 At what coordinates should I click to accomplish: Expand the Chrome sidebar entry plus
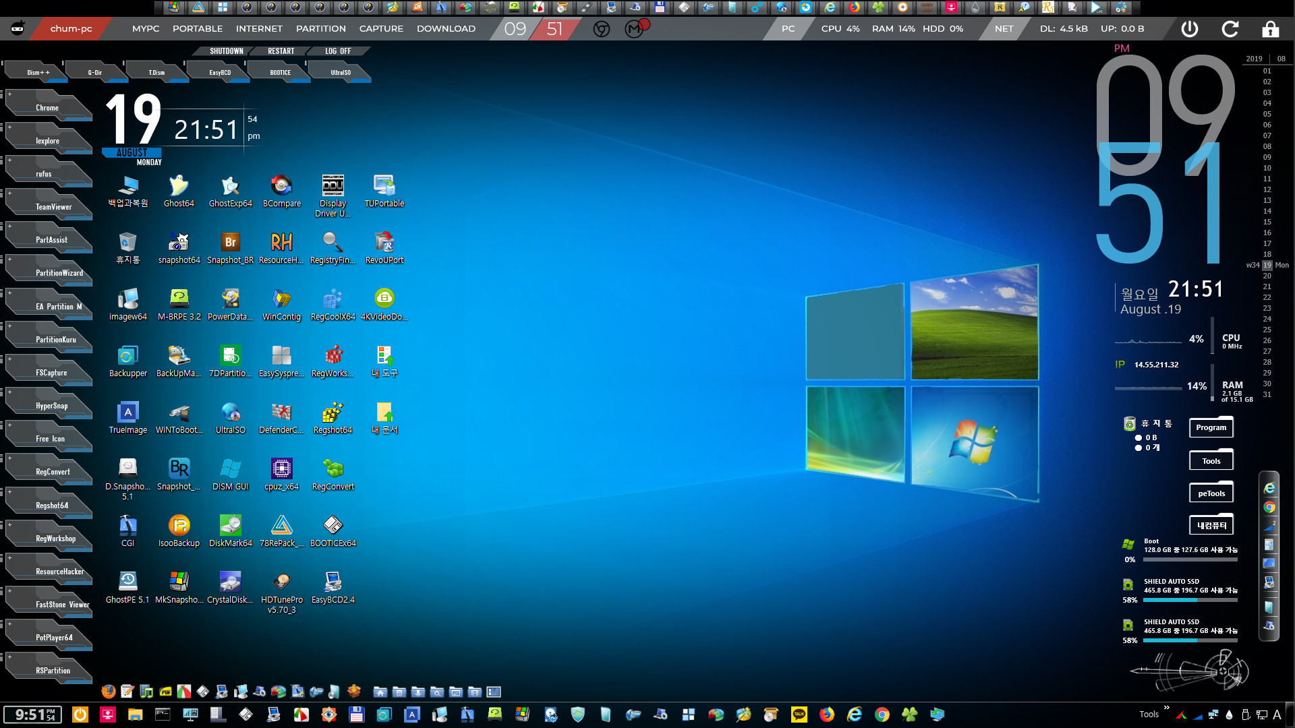point(9,94)
